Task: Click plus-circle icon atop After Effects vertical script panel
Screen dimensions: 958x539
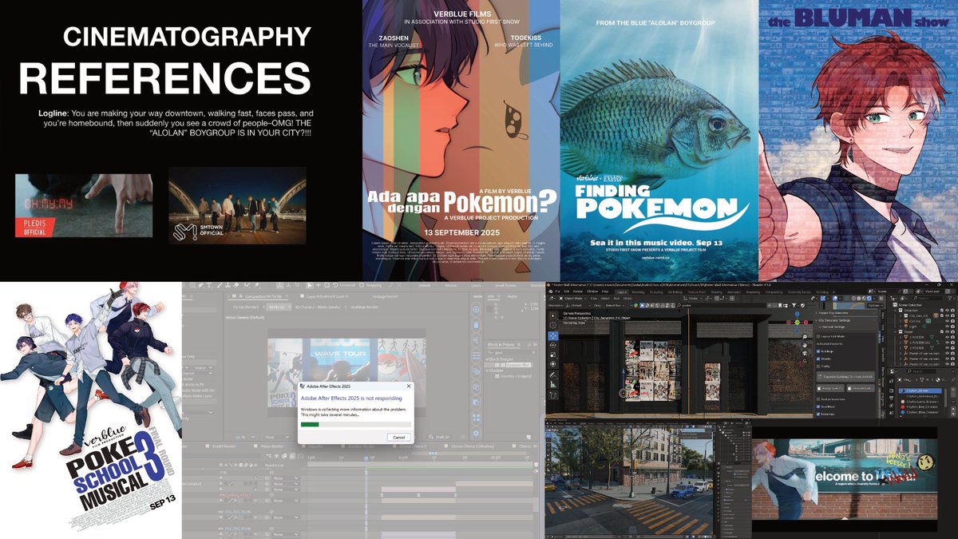Action: [x=476, y=309]
